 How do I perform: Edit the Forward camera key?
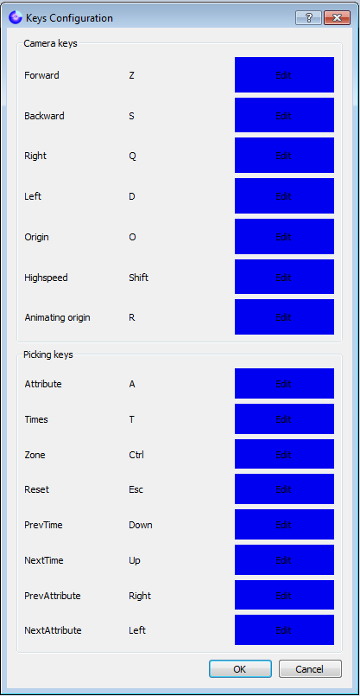pyautogui.click(x=284, y=75)
